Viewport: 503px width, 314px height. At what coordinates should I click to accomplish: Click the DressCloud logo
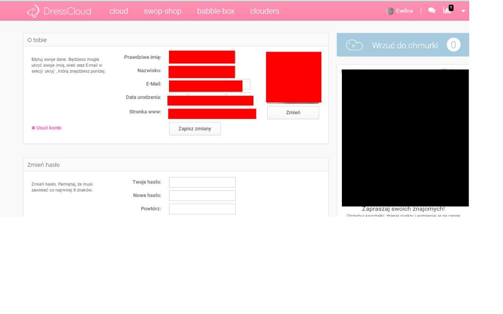(x=59, y=11)
